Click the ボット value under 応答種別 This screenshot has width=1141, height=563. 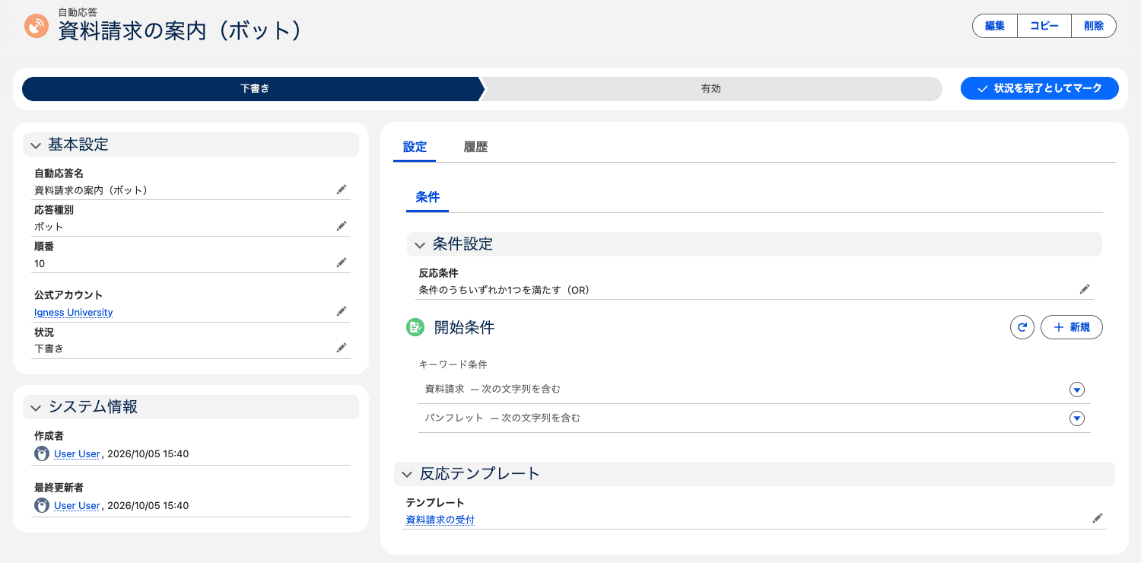click(x=49, y=227)
